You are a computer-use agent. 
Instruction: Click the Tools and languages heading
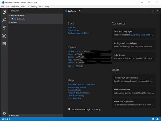123,31
